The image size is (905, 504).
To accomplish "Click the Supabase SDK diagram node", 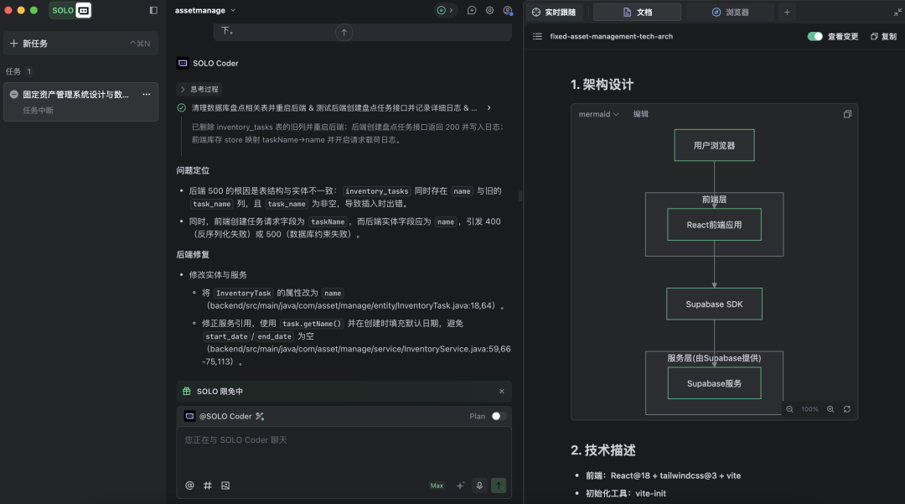I will coord(715,304).
